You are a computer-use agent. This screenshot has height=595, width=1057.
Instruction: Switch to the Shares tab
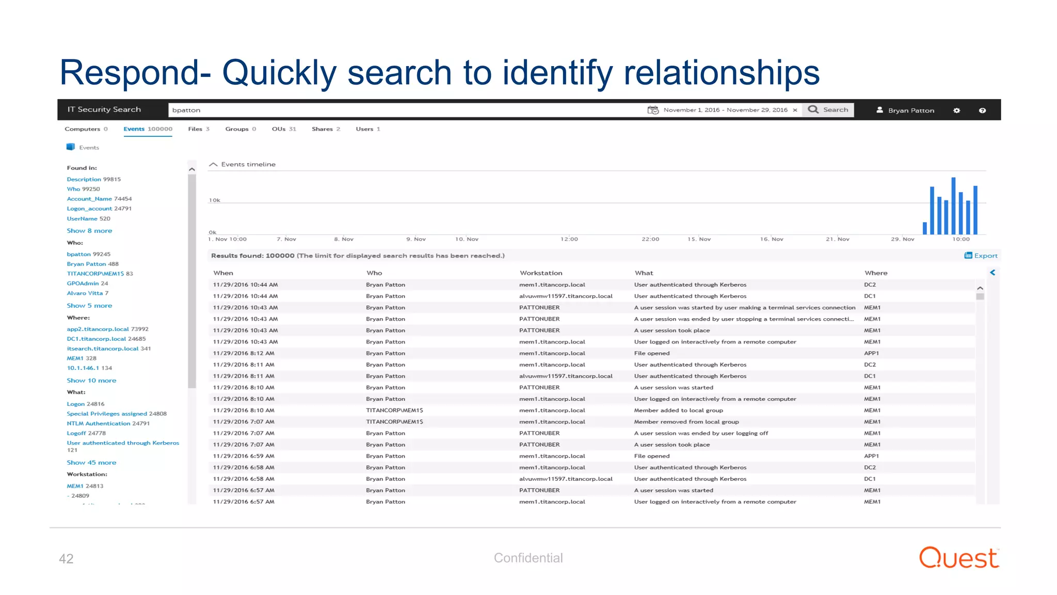[x=326, y=129]
